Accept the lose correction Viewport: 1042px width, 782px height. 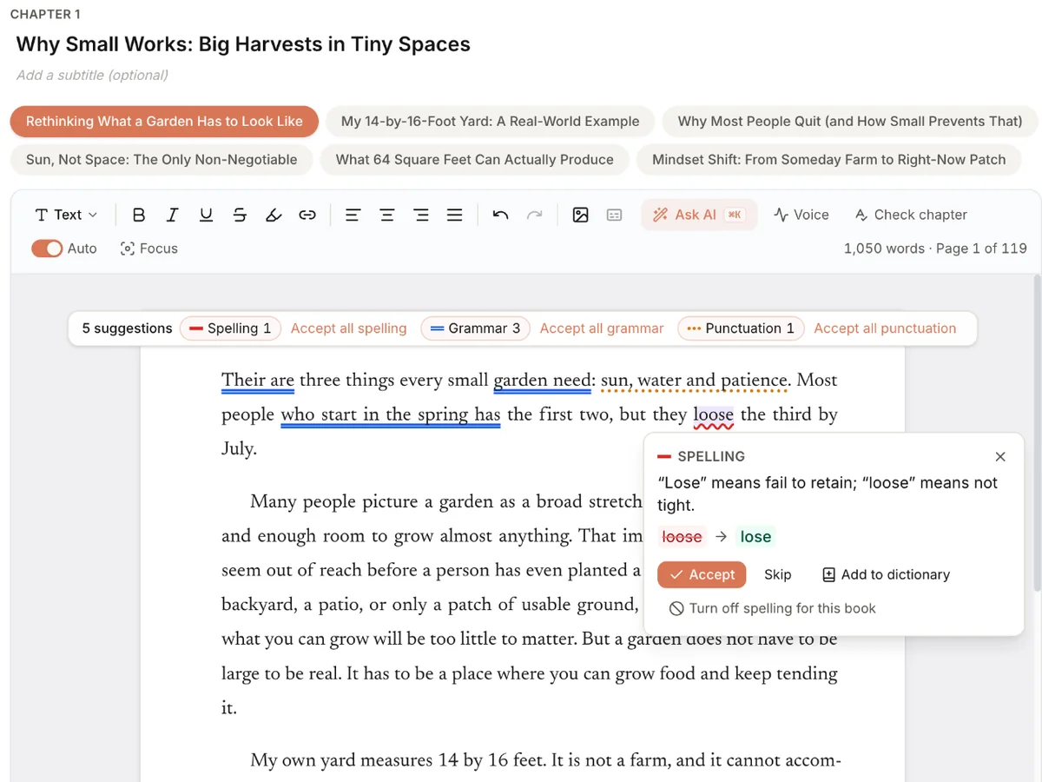click(x=702, y=574)
